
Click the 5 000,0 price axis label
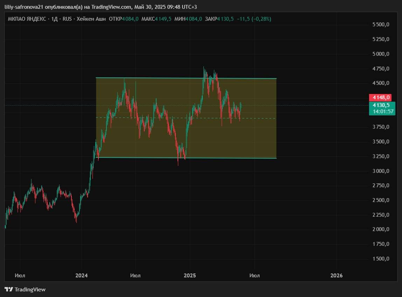point(381,54)
